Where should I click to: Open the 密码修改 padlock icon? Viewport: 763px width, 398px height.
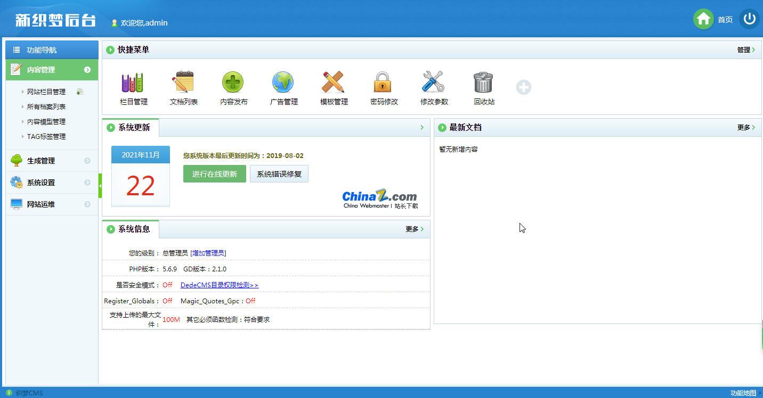(x=383, y=82)
